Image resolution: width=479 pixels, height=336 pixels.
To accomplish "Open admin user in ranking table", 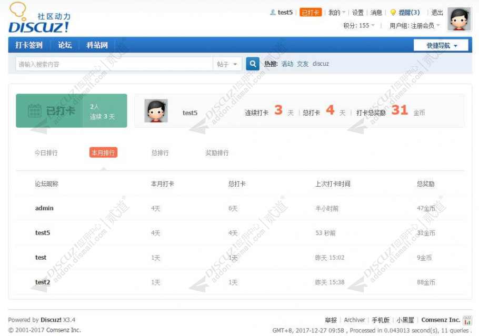I will point(44,208).
